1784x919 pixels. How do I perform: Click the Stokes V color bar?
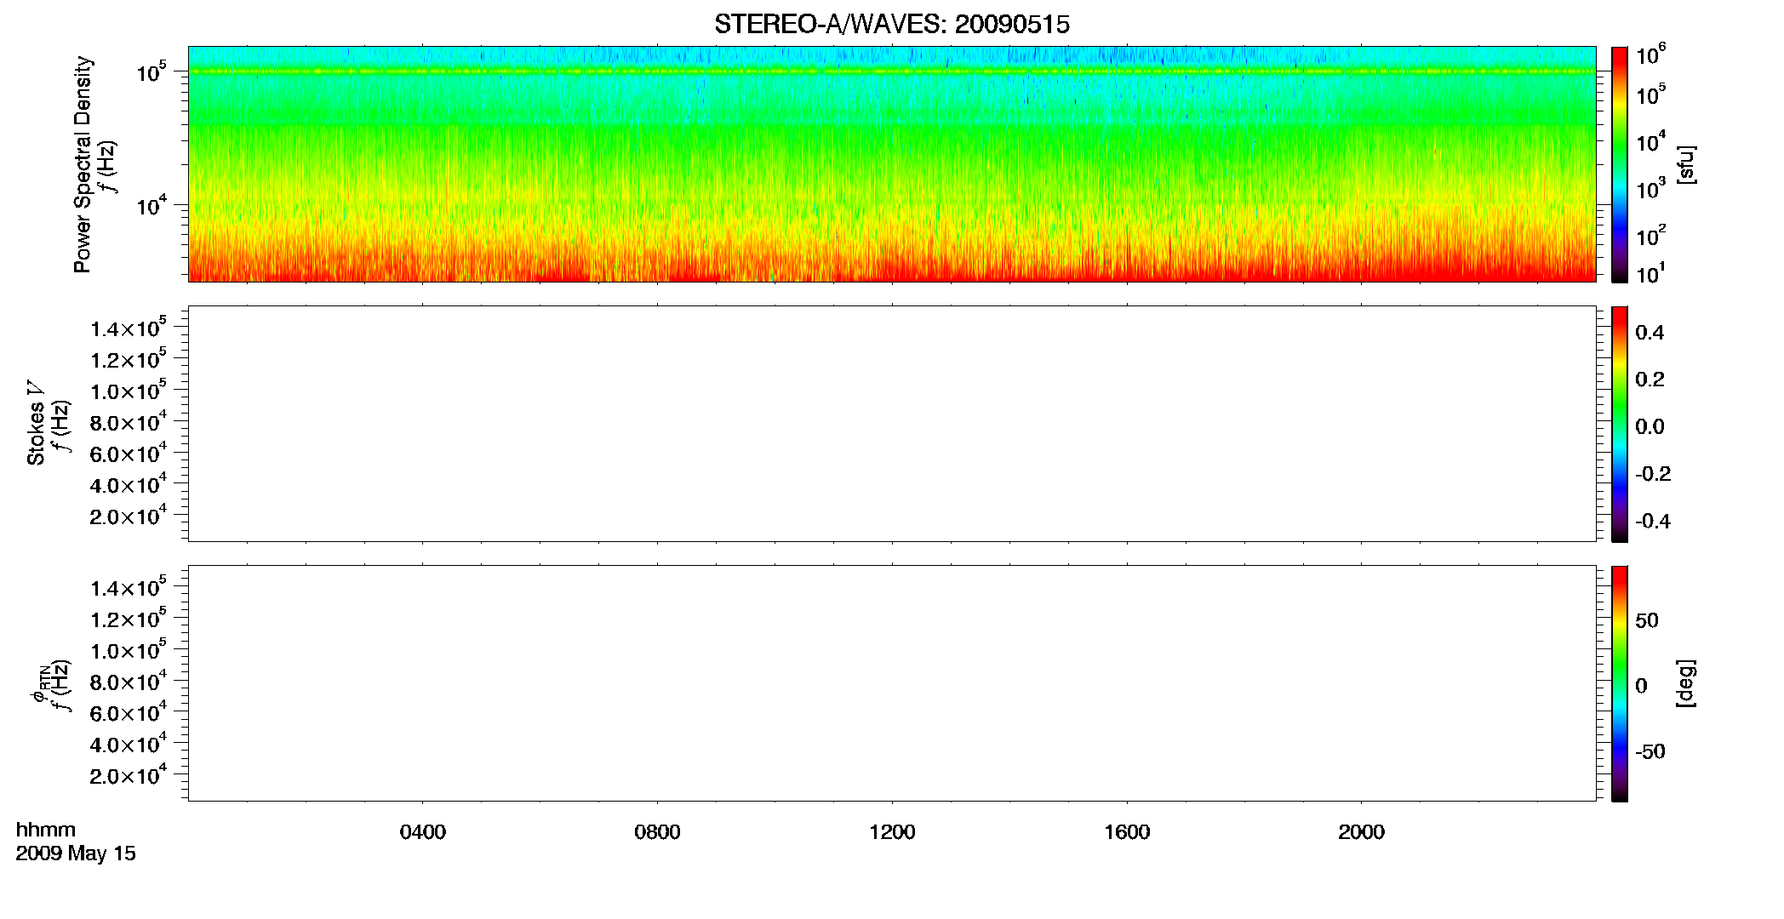pos(1619,424)
